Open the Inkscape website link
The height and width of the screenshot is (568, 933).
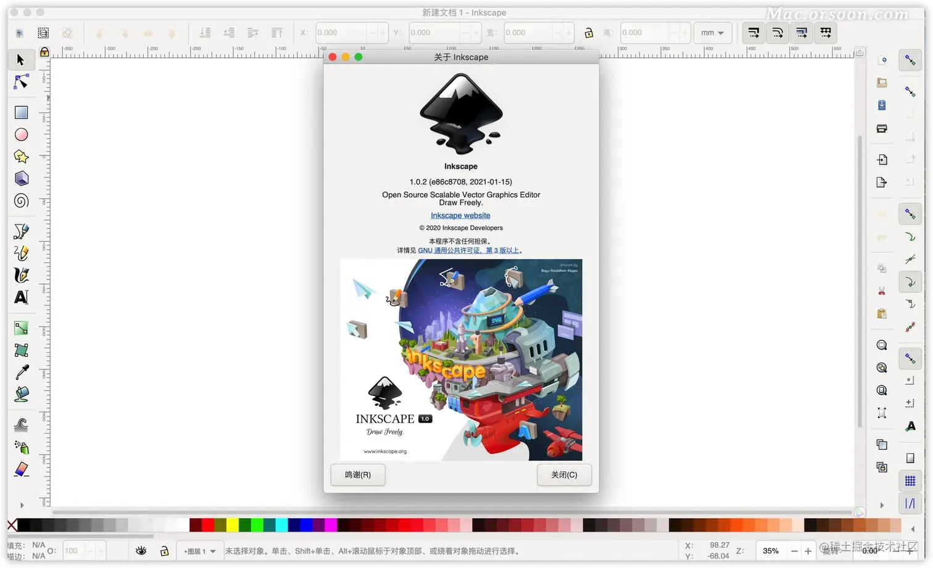click(x=460, y=215)
